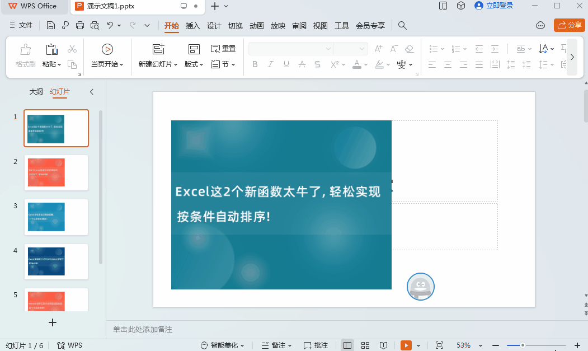Toggle underline formatting

286,64
